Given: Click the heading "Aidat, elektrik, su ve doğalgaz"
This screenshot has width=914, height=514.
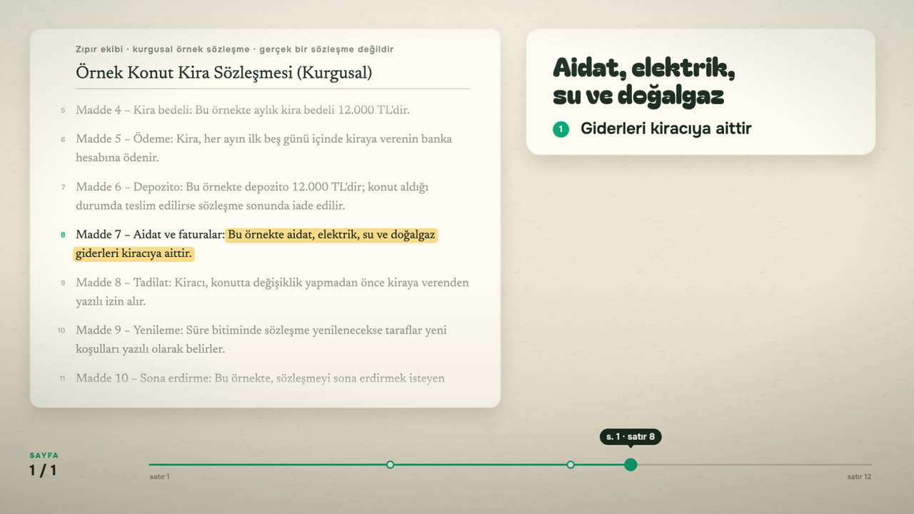Looking at the screenshot, I should [644, 81].
